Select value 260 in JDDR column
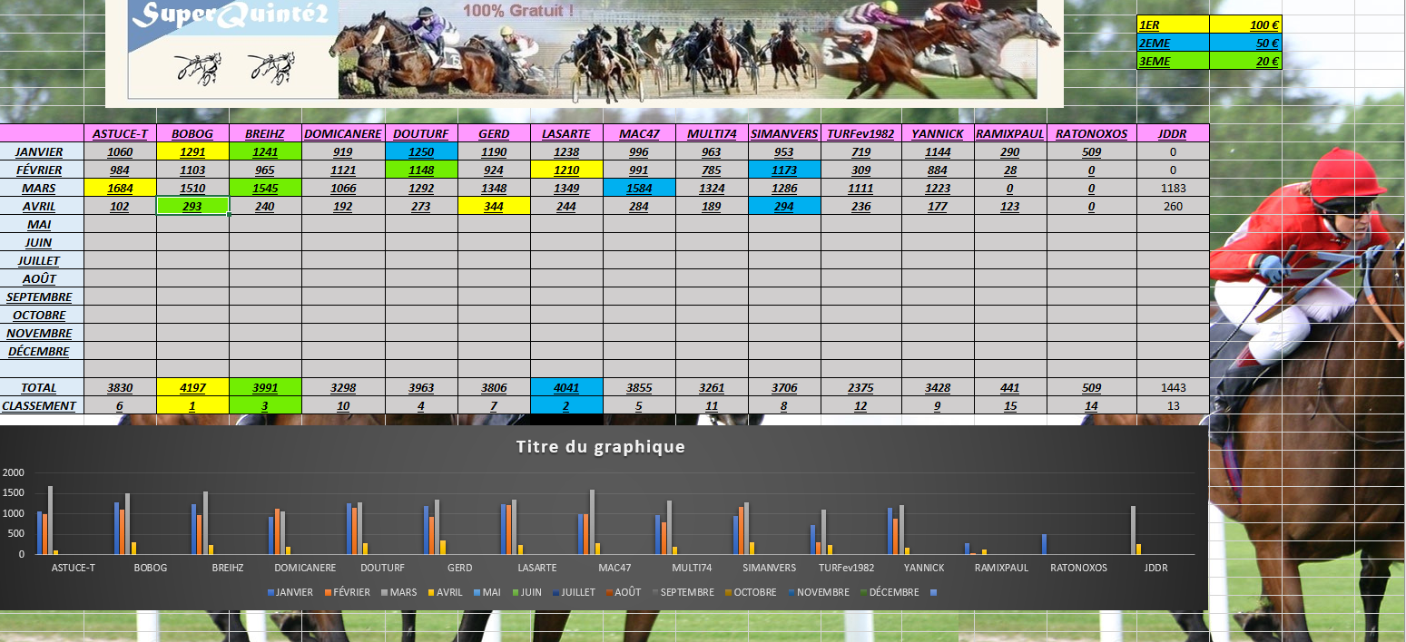The width and height of the screenshot is (1406, 642). (x=1173, y=206)
